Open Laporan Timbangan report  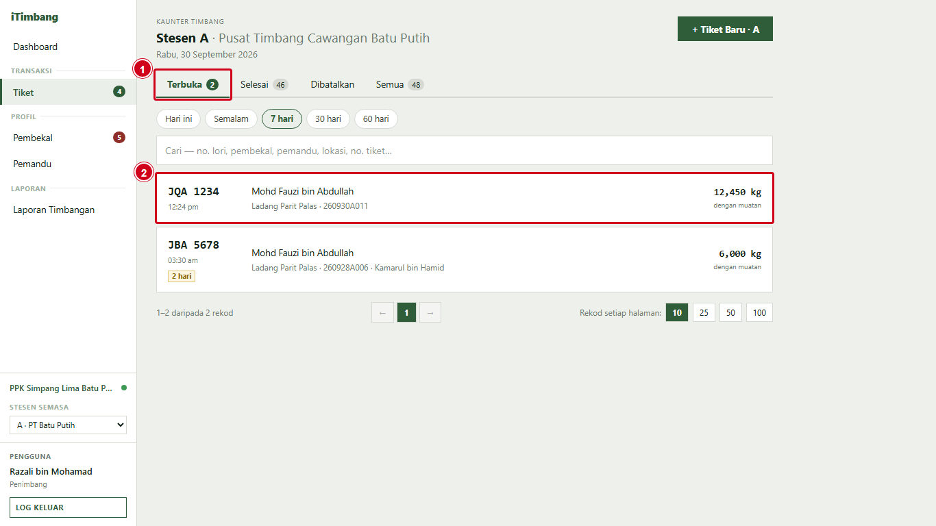(x=68, y=210)
